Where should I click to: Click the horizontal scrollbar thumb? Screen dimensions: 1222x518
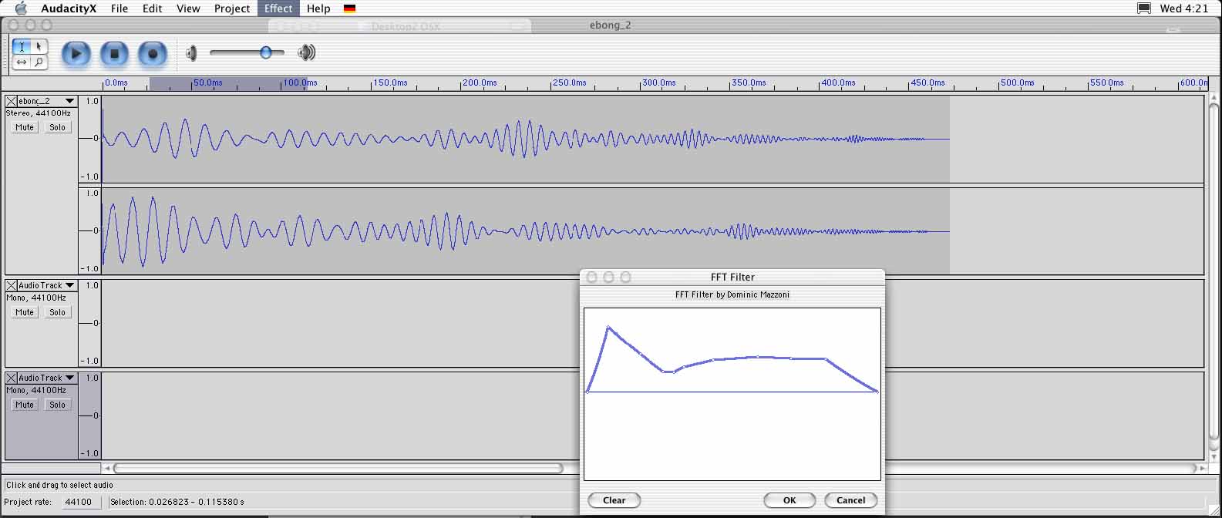click(338, 468)
